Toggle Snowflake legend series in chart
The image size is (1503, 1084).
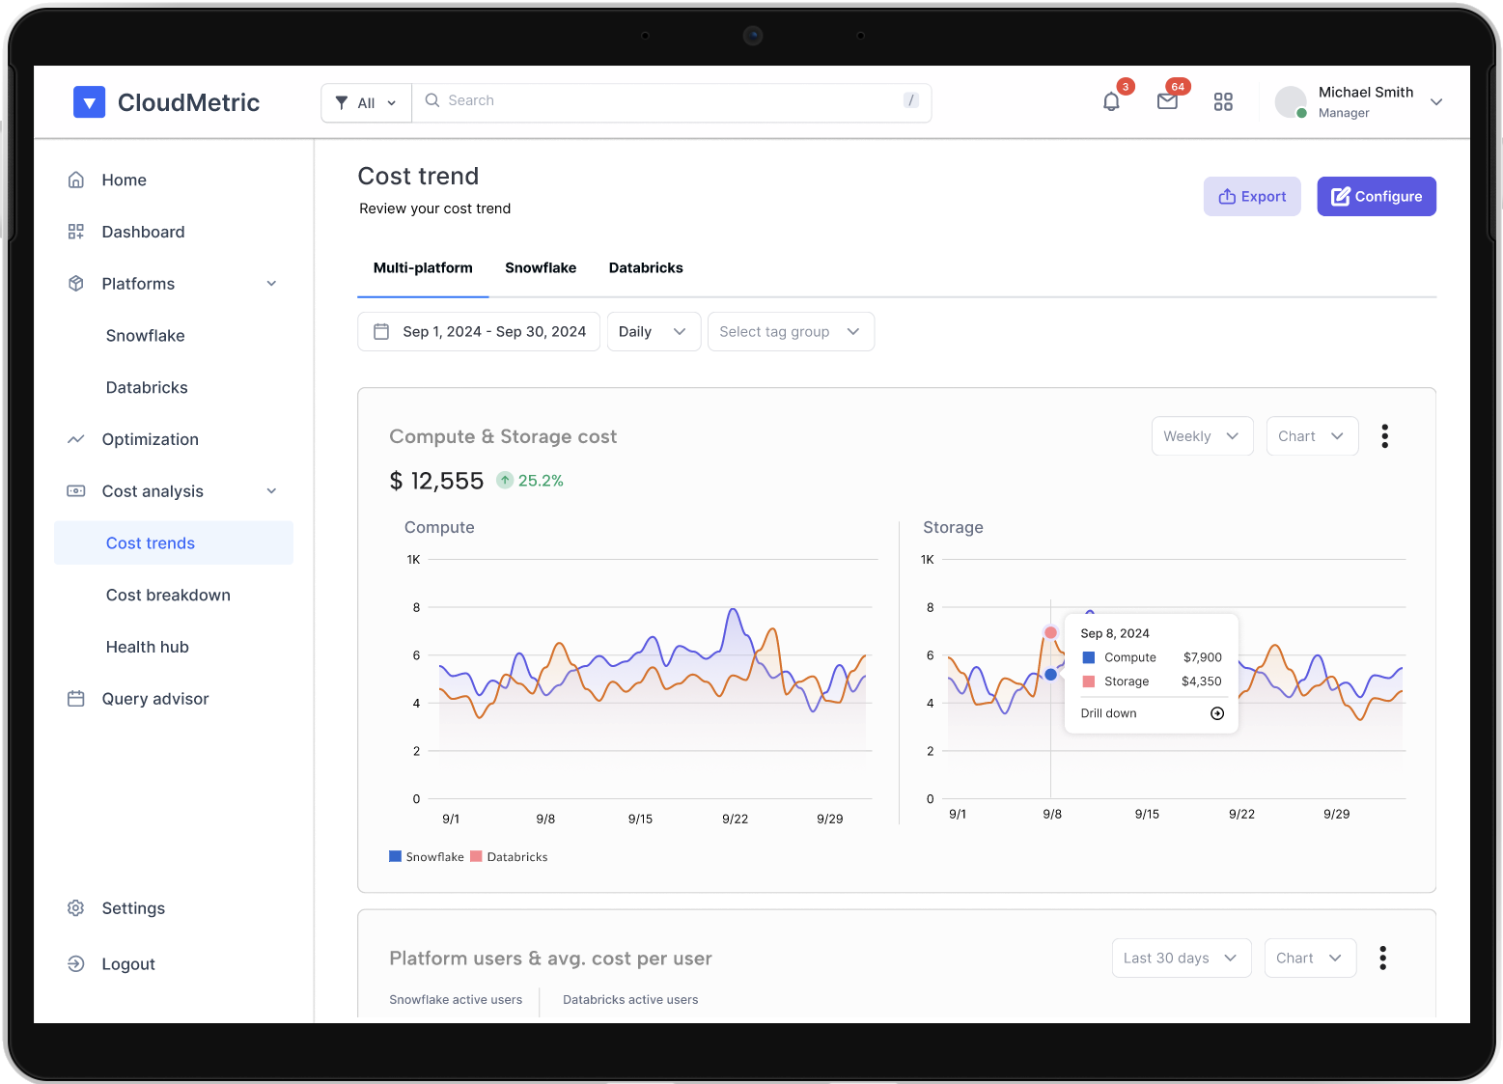coord(426,856)
